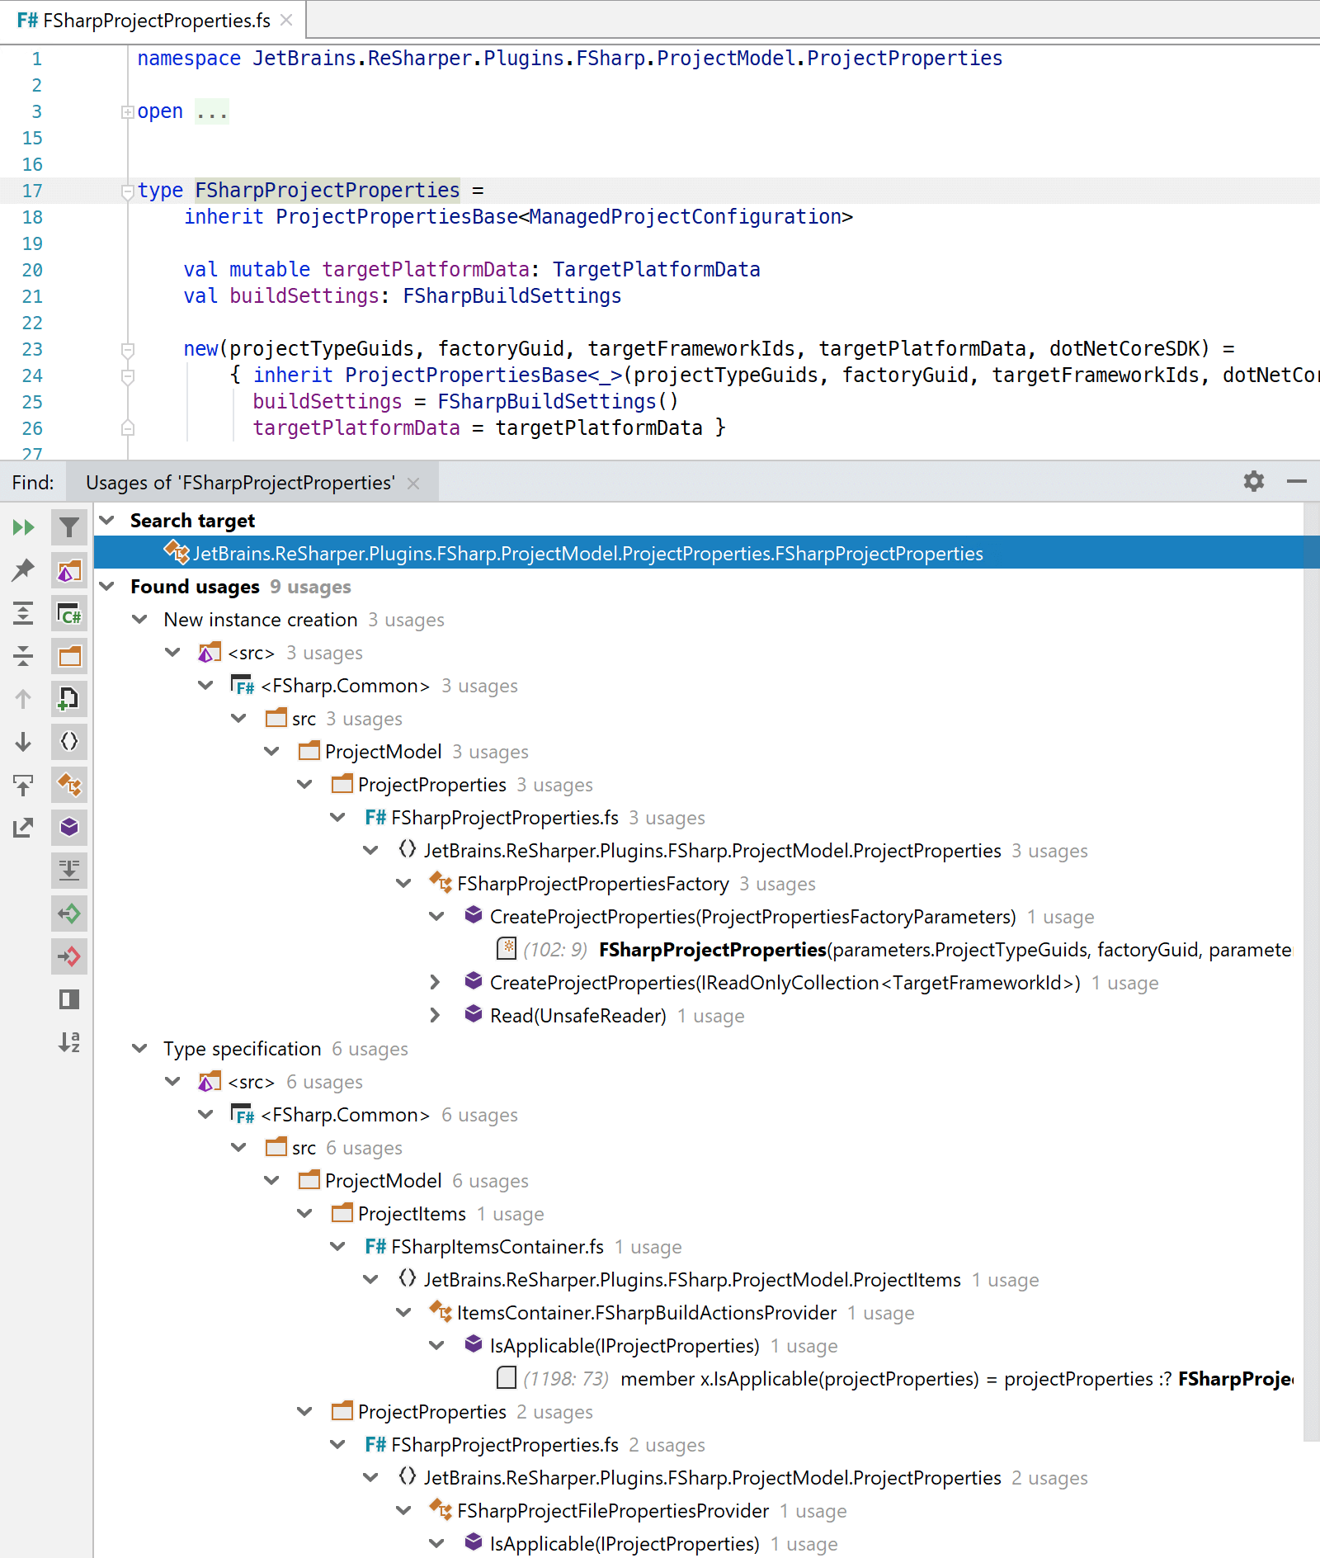Go to next occurrence arrow

tap(23, 742)
